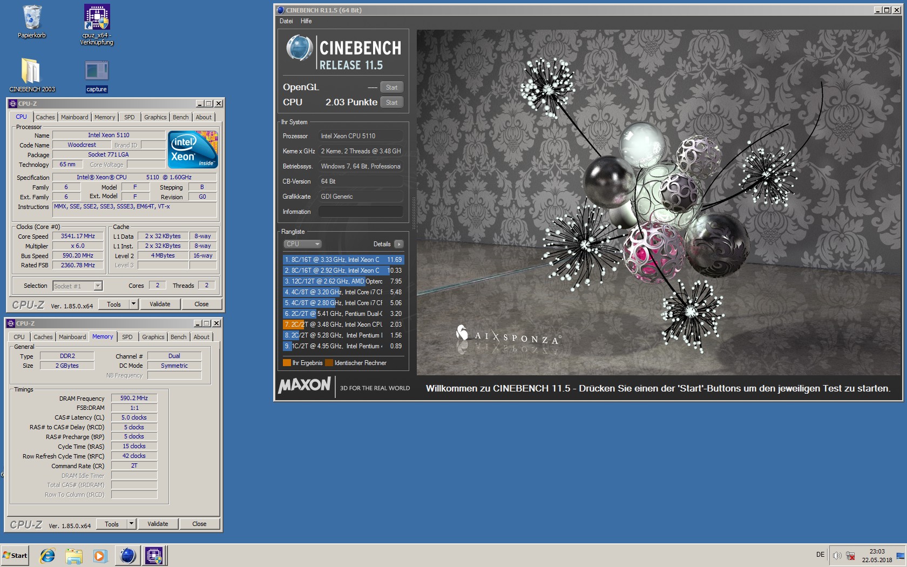Click the Identischer Rechner brown legend swatch
The image size is (907, 567).
point(329,363)
